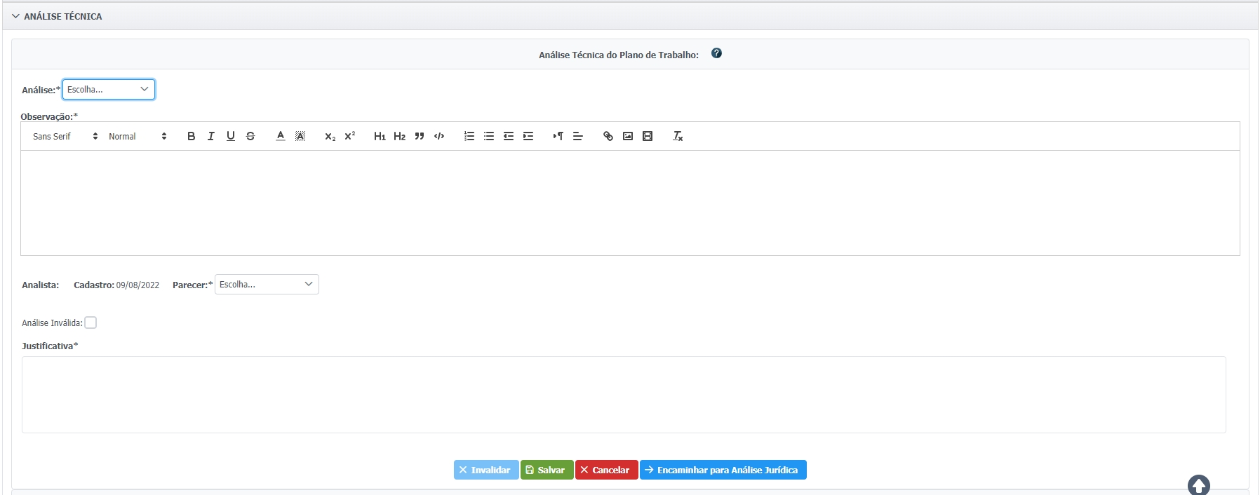Check the Análise Inválida checkbox

click(91, 323)
